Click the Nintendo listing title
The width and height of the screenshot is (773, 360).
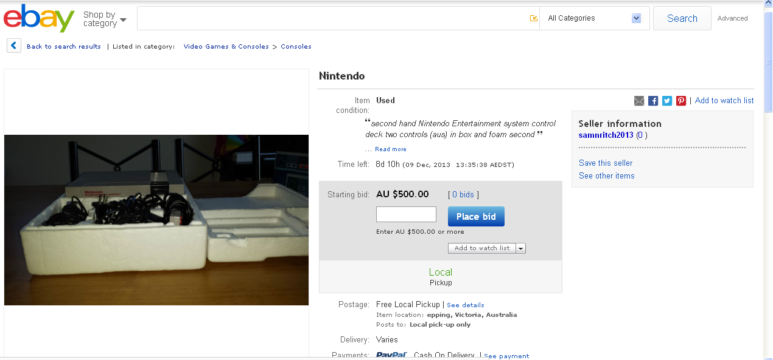[342, 76]
